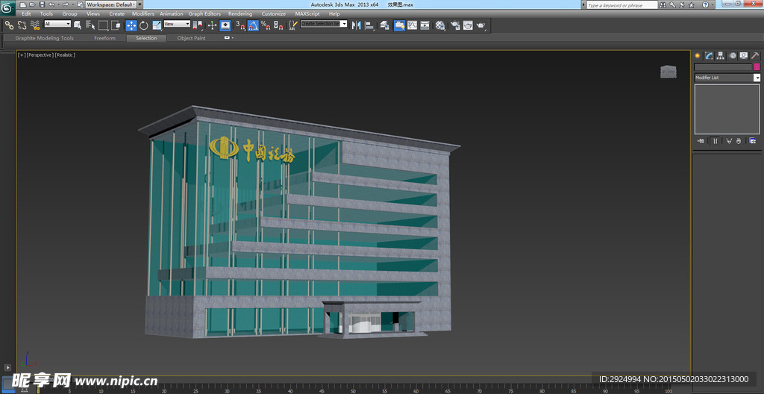The width and height of the screenshot is (764, 394).
Task: Activate the Select and Scale tool
Action: click(x=157, y=25)
